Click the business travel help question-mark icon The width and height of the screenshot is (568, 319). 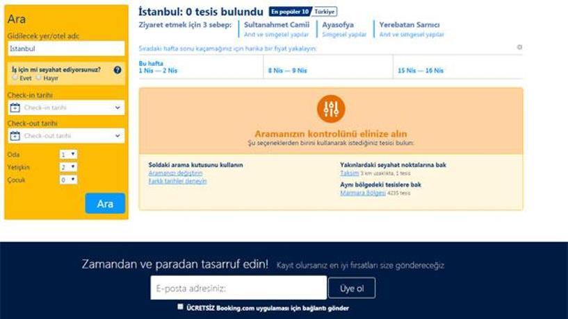117,70
